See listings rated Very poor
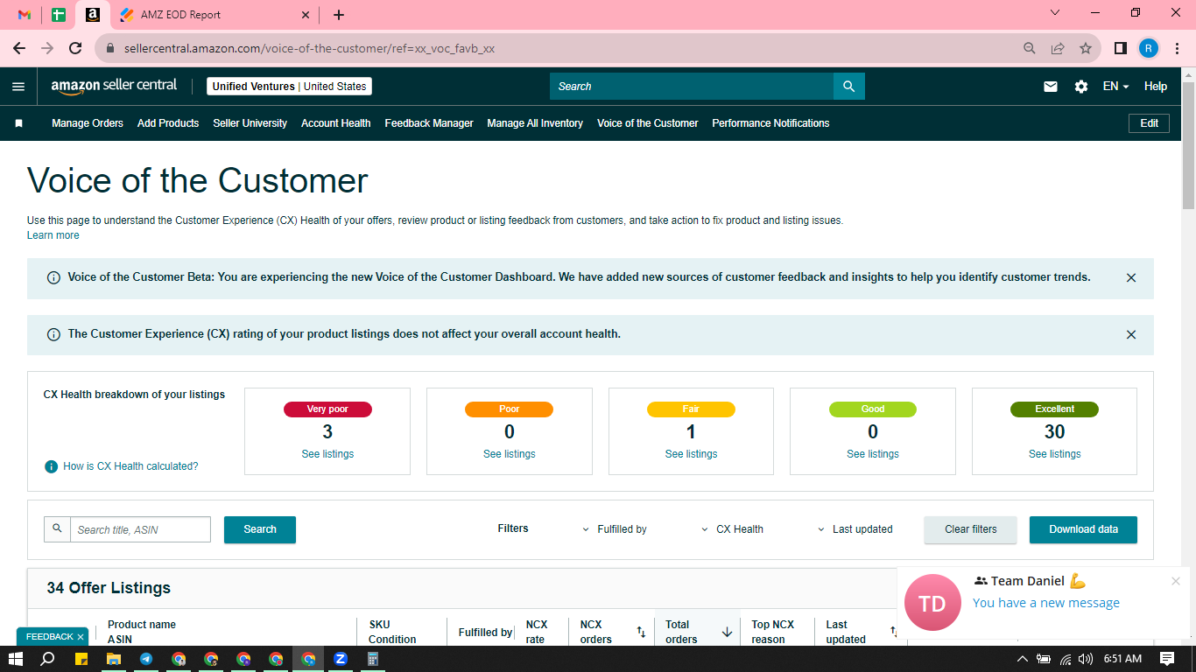 coord(327,454)
